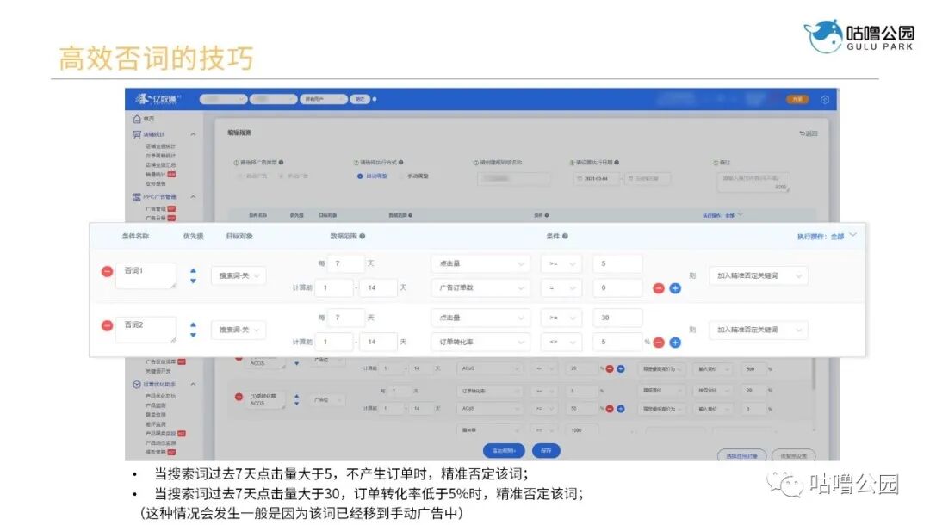Click the PPC广告管理 icon in sidebar

tap(137, 196)
